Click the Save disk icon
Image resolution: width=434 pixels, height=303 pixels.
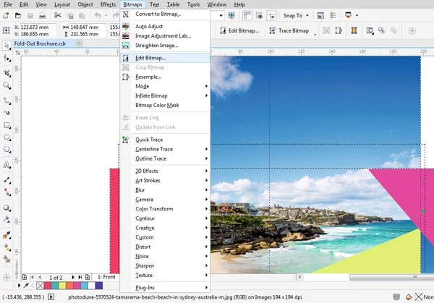[x=30, y=15]
